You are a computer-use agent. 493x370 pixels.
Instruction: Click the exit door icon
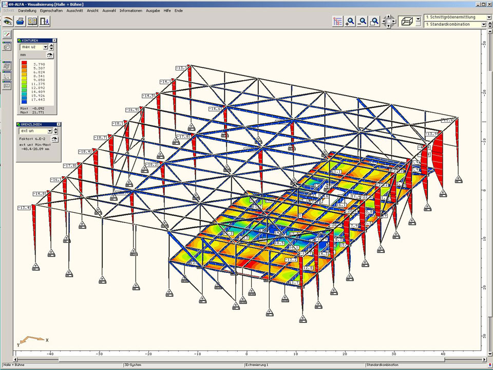[45, 22]
